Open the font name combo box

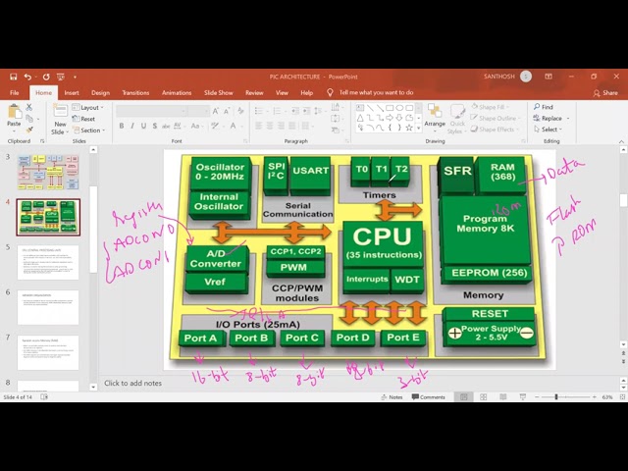pyautogui.click(x=151, y=111)
